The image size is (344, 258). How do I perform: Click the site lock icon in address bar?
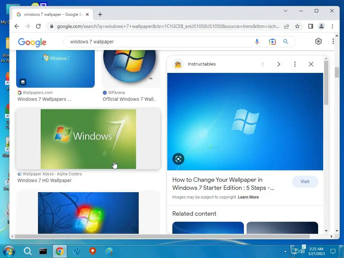pos(51,26)
